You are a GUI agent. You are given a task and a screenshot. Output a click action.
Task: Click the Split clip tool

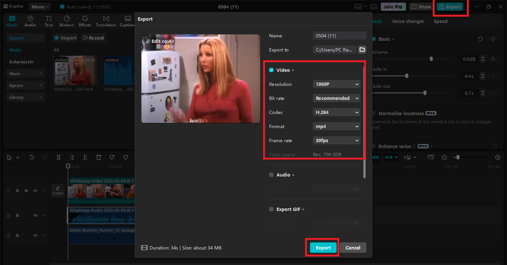pos(59,157)
